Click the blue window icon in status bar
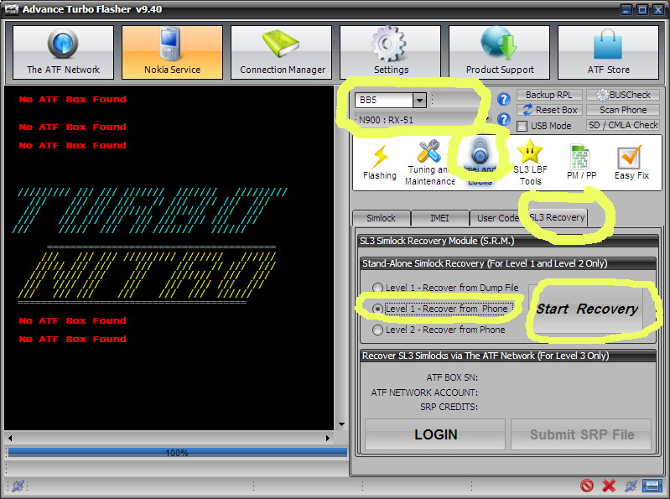Viewport: 670px width, 499px height. 652,486
